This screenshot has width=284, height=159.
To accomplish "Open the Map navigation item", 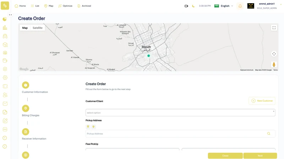I will click(x=49, y=6).
